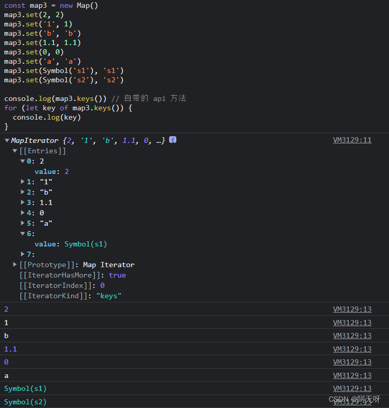Click the console output line 'b'
389x408 pixels.
(6, 336)
